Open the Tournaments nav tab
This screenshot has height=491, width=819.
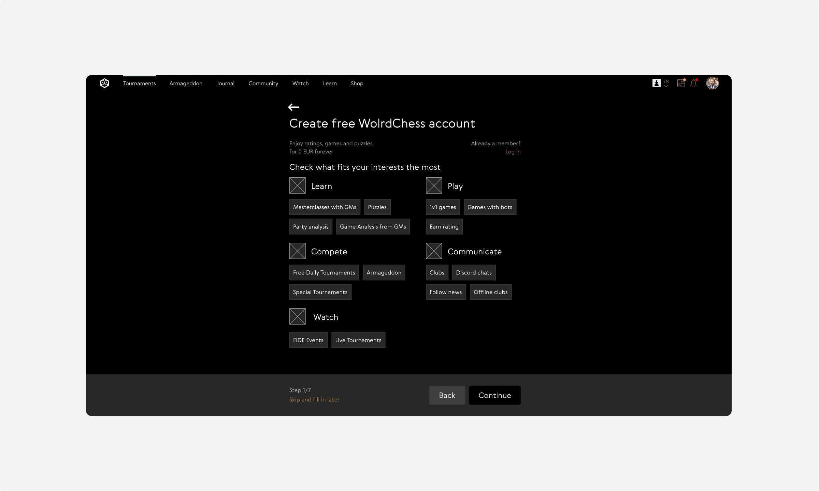pos(139,83)
